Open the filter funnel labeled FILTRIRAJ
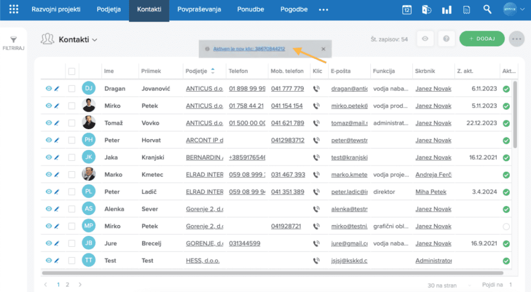 pyautogui.click(x=13, y=43)
